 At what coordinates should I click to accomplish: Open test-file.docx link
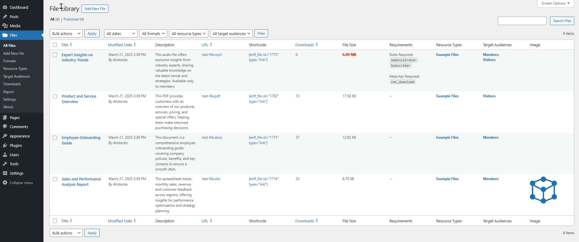tap(212, 137)
